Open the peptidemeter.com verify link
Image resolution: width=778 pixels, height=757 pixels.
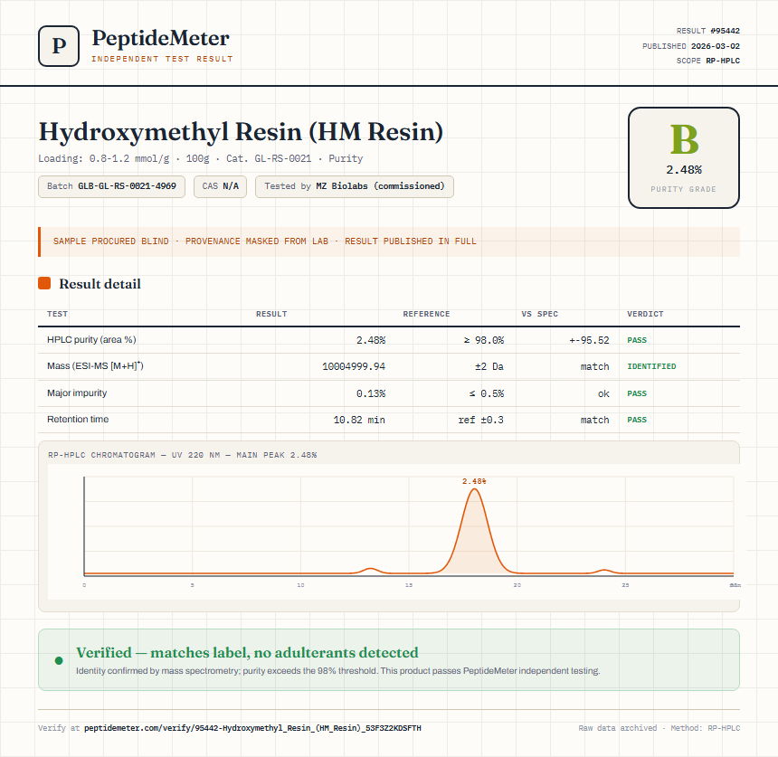(252, 728)
